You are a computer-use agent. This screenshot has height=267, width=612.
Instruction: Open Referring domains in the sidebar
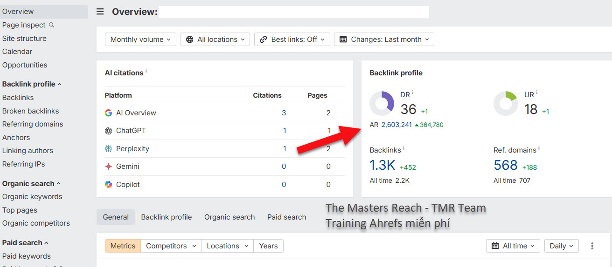[33, 124]
